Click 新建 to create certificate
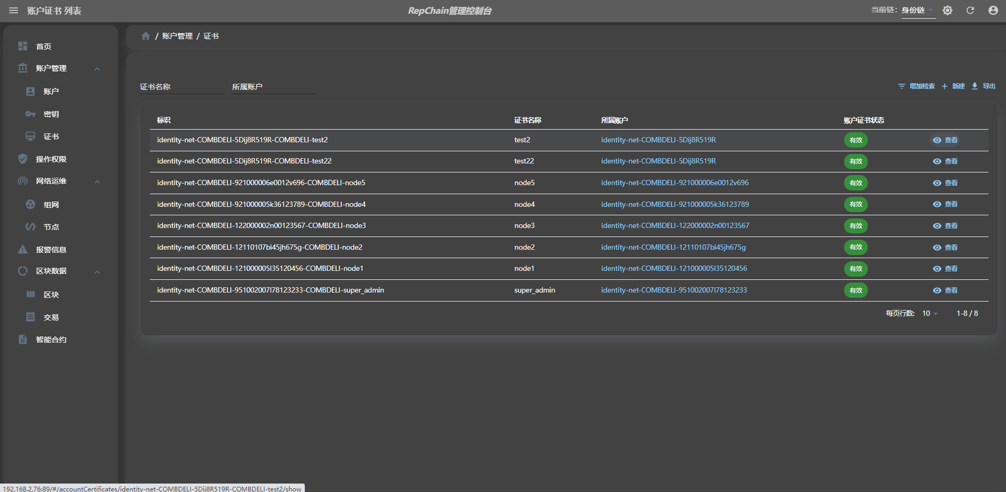The image size is (1006, 492). coord(953,86)
